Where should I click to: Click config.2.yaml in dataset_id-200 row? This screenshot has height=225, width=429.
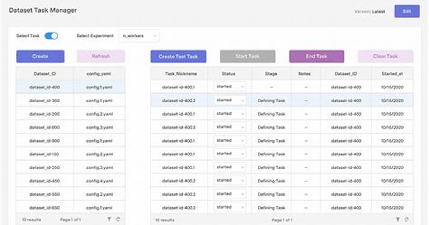pyautogui.click(x=100, y=114)
